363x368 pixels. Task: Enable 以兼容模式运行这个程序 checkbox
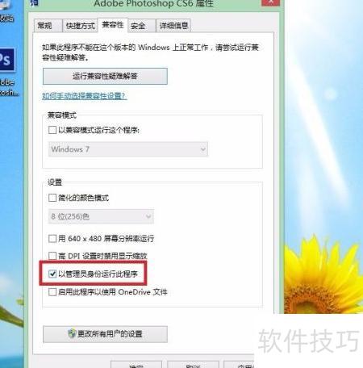(52, 130)
